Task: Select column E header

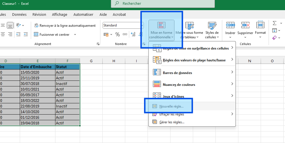Action: click(38, 61)
